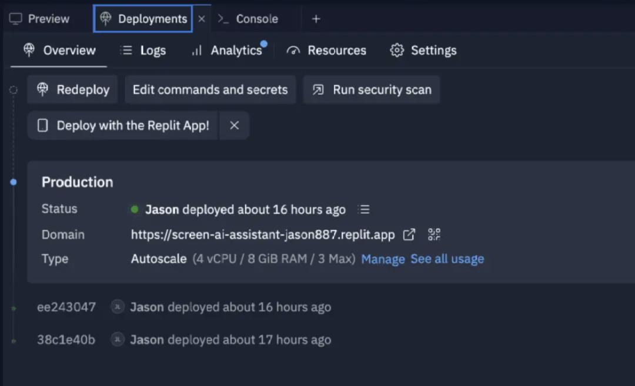The height and width of the screenshot is (386, 635).
Task: Add a new tab with plus icon
Action: [316, 19]
